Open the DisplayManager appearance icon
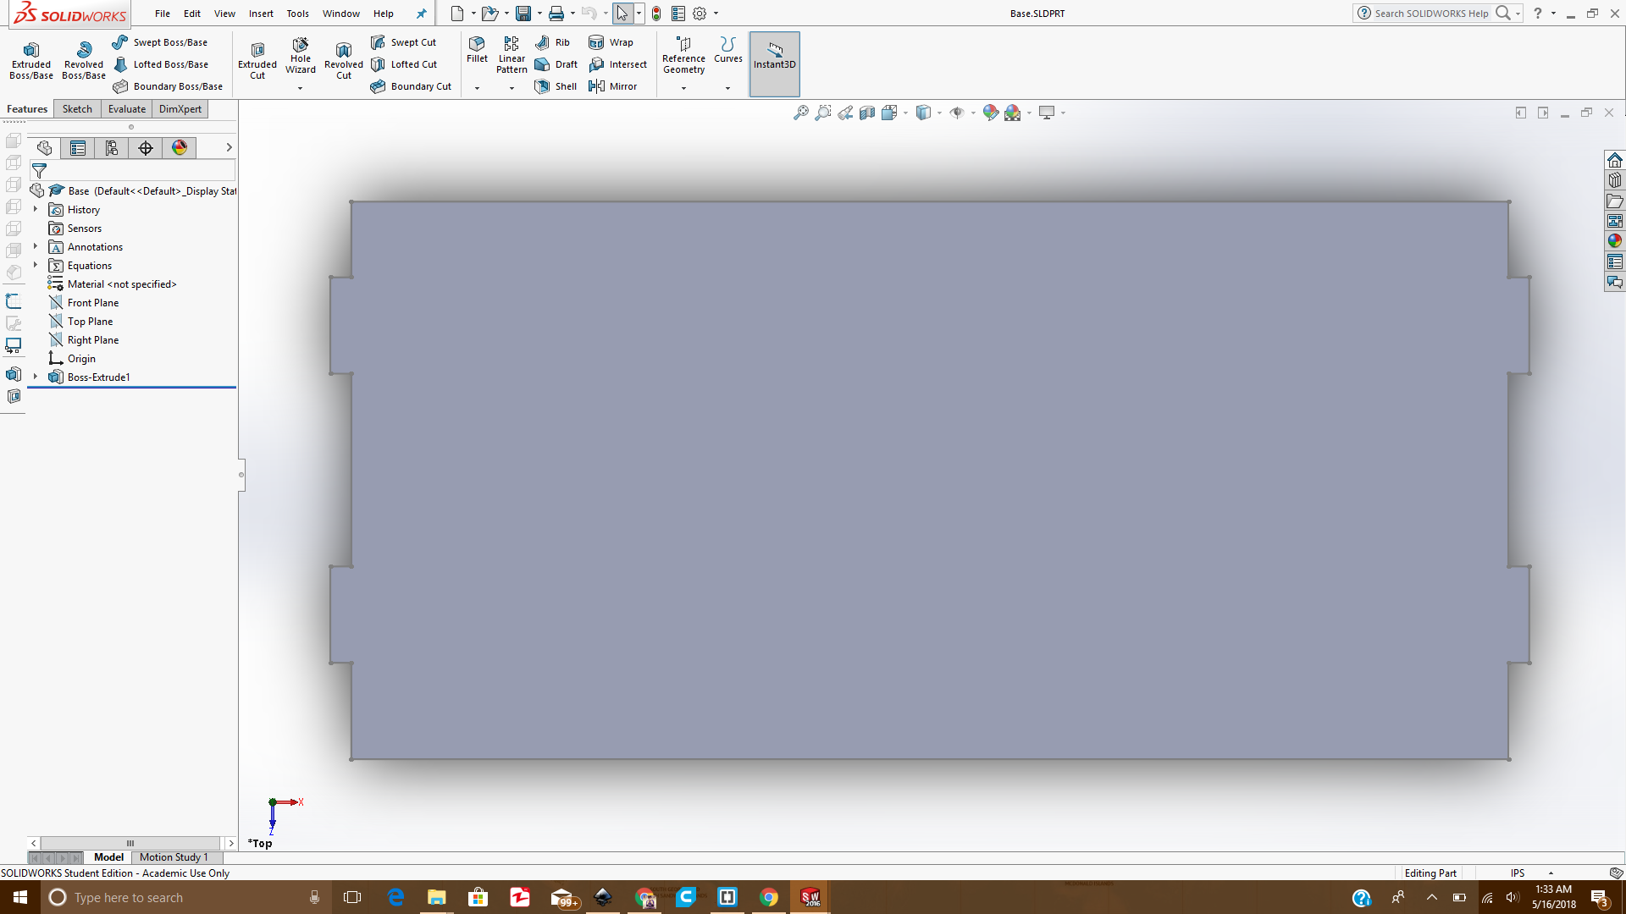Screen dimensions: 1626x914 click(180, 148)
